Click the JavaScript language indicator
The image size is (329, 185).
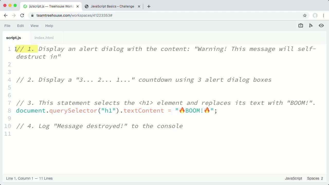pyautogui.click(x=293, y=178)
